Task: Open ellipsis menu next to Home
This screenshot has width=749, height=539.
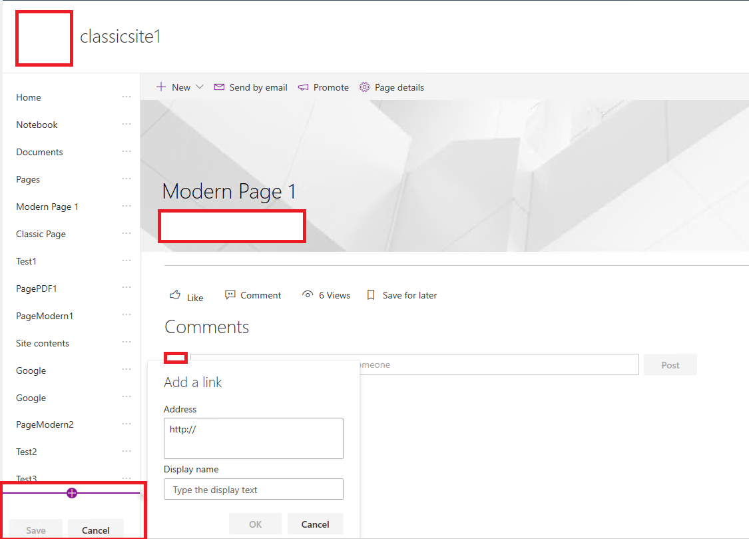Action: [126, 97]
